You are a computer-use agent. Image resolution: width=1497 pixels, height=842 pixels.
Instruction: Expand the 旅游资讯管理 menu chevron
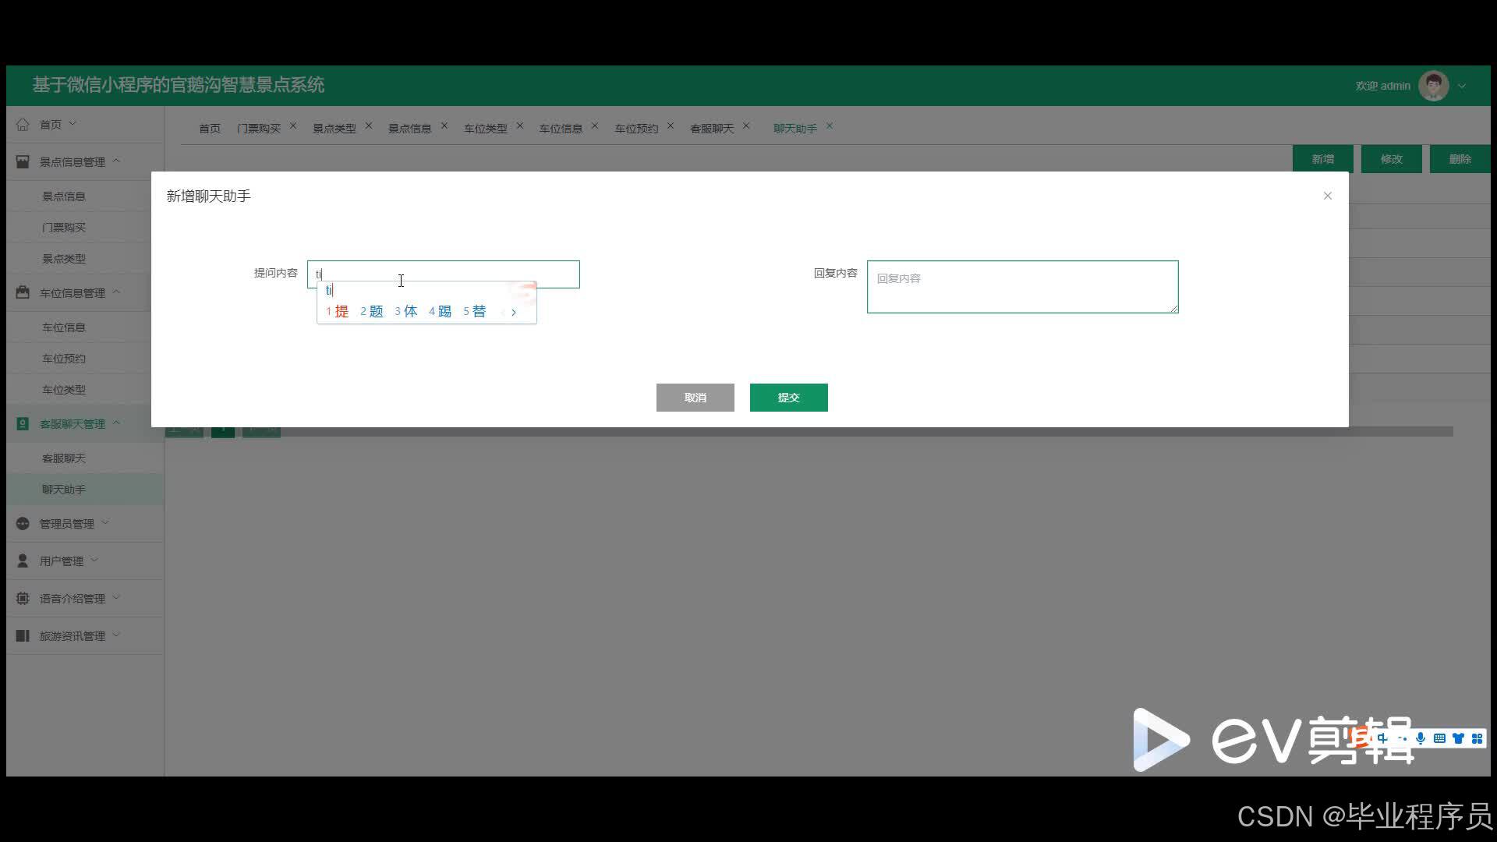pyautogui.click(x=117, y=635)
